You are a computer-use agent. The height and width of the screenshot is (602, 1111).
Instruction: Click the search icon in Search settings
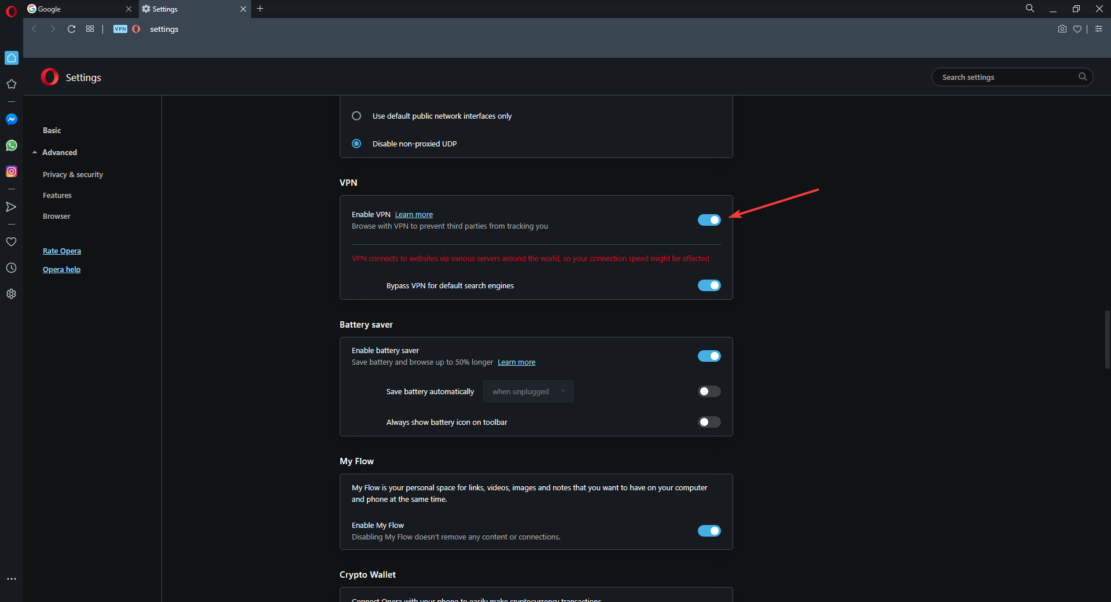pyautogui.click(x=1082, y=77)
